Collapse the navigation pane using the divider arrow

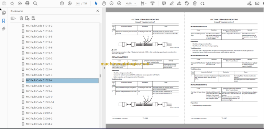pos(104,68)
